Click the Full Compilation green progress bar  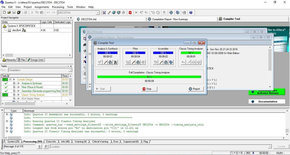pos(149,77)
